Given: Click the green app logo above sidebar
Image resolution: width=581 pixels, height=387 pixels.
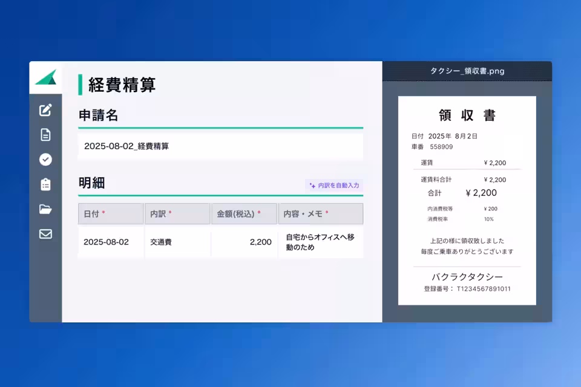Looking at the screenshot, I should [x=45, y=77].
